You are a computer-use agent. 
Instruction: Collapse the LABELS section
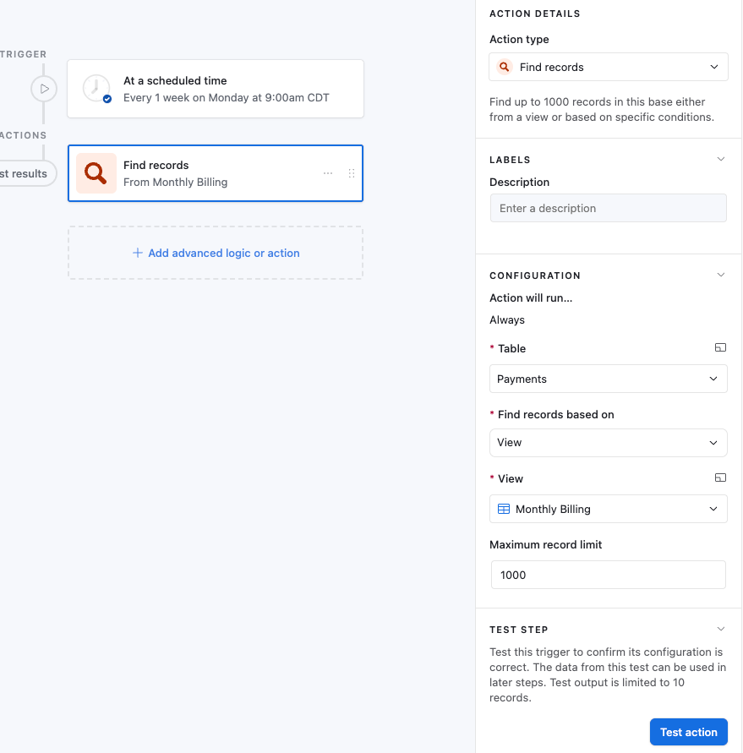720,158
